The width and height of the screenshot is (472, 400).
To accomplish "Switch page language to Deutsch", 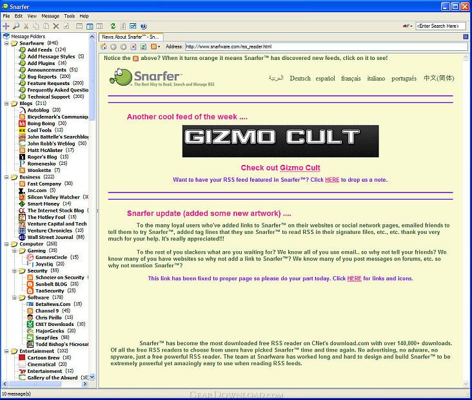I will pyautogui.click(x=300, y=78).
